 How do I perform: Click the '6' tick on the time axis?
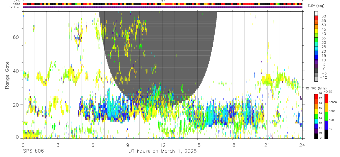point(93,145)
